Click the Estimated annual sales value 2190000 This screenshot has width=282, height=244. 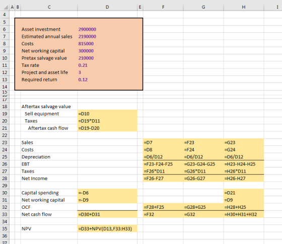point(87,36)
